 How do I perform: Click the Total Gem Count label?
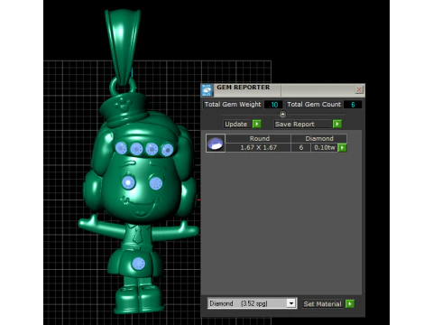314,105
